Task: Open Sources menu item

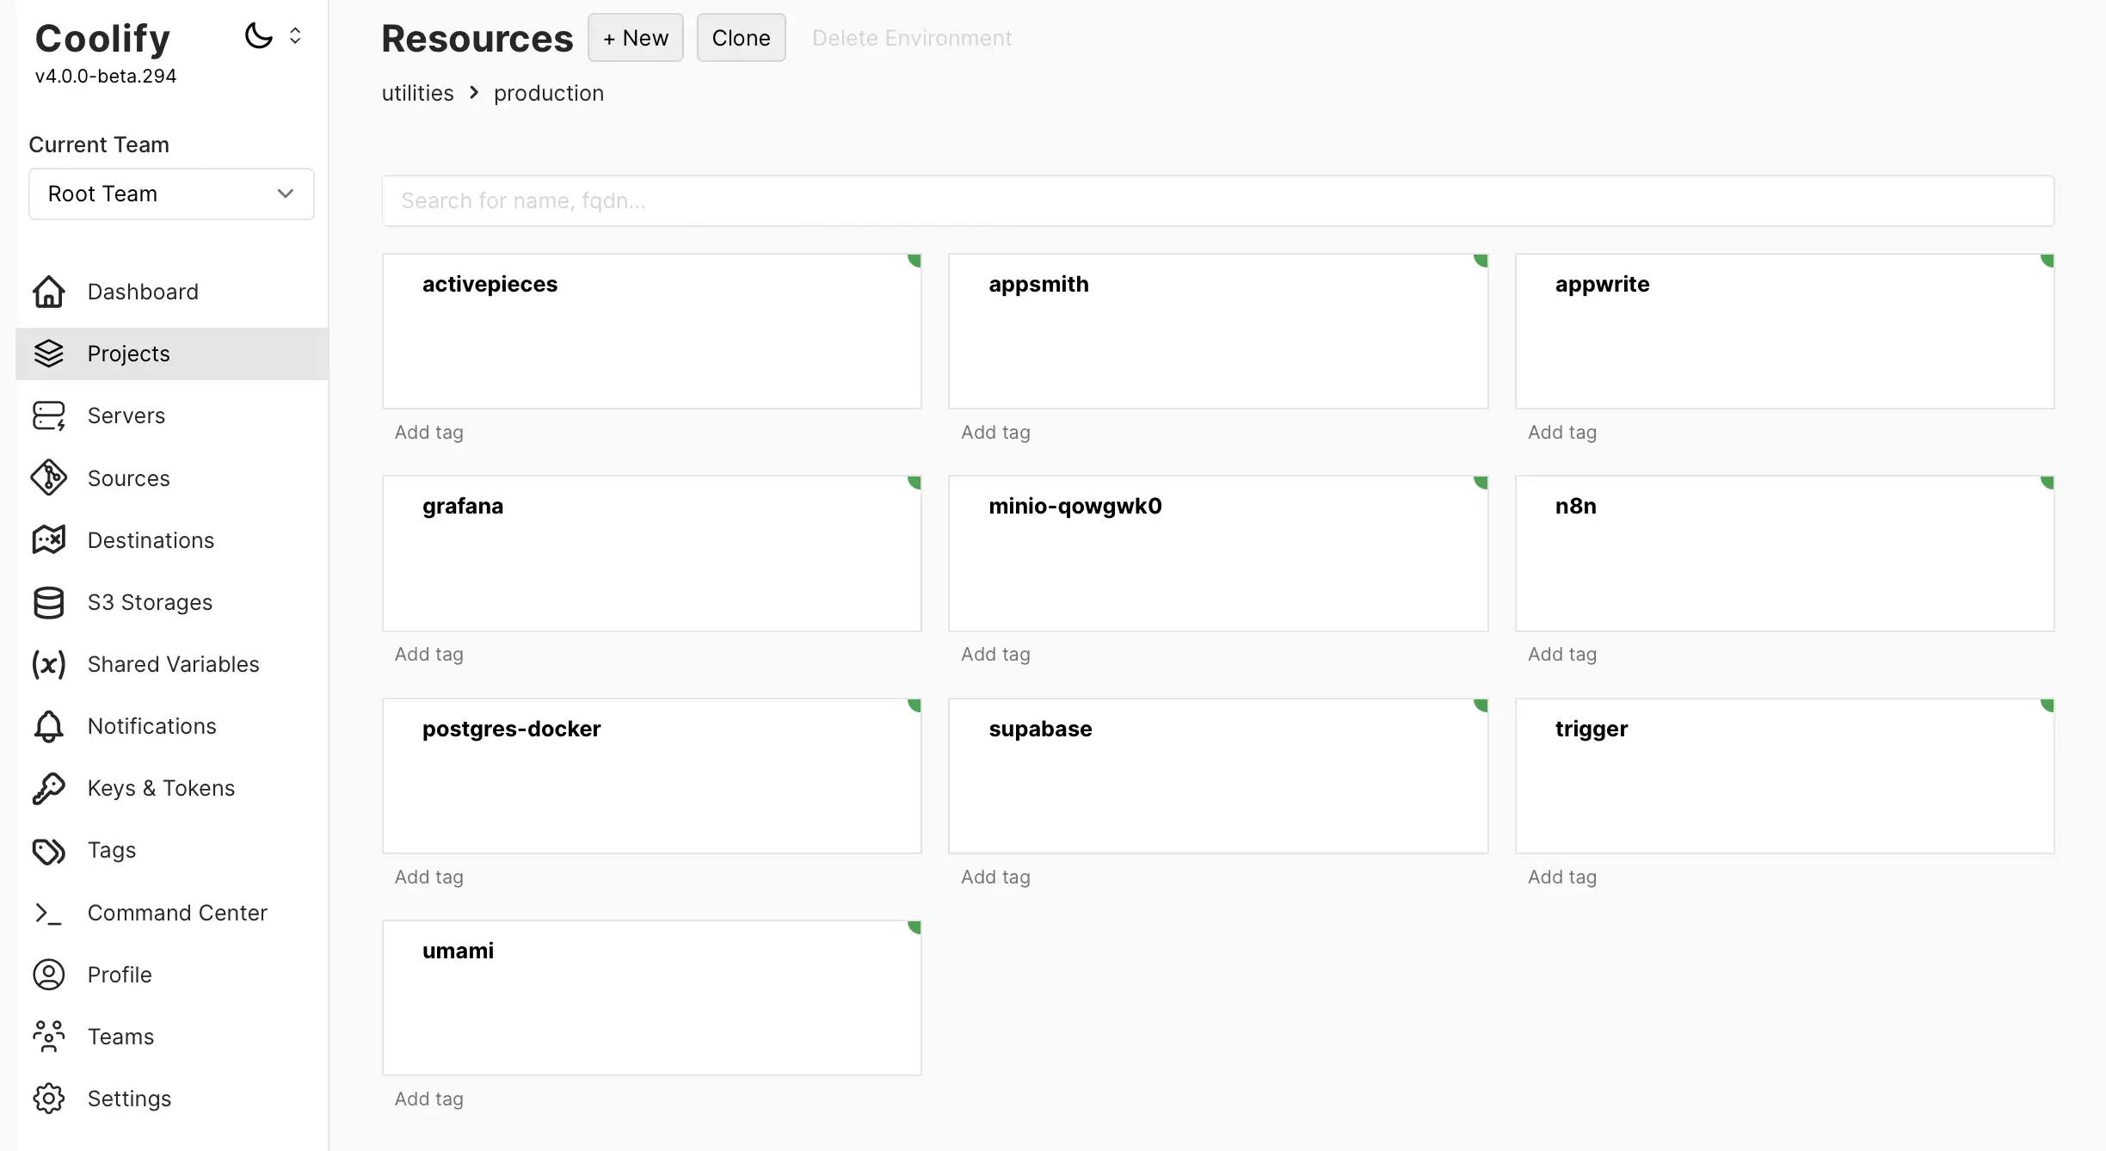Action: 172,477
